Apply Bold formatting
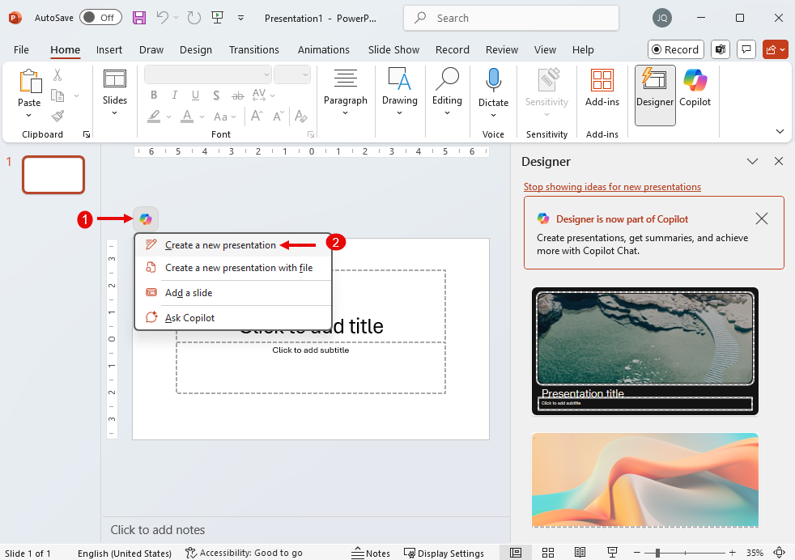Viewport: 795px width, 560px height. click(154, 95)
